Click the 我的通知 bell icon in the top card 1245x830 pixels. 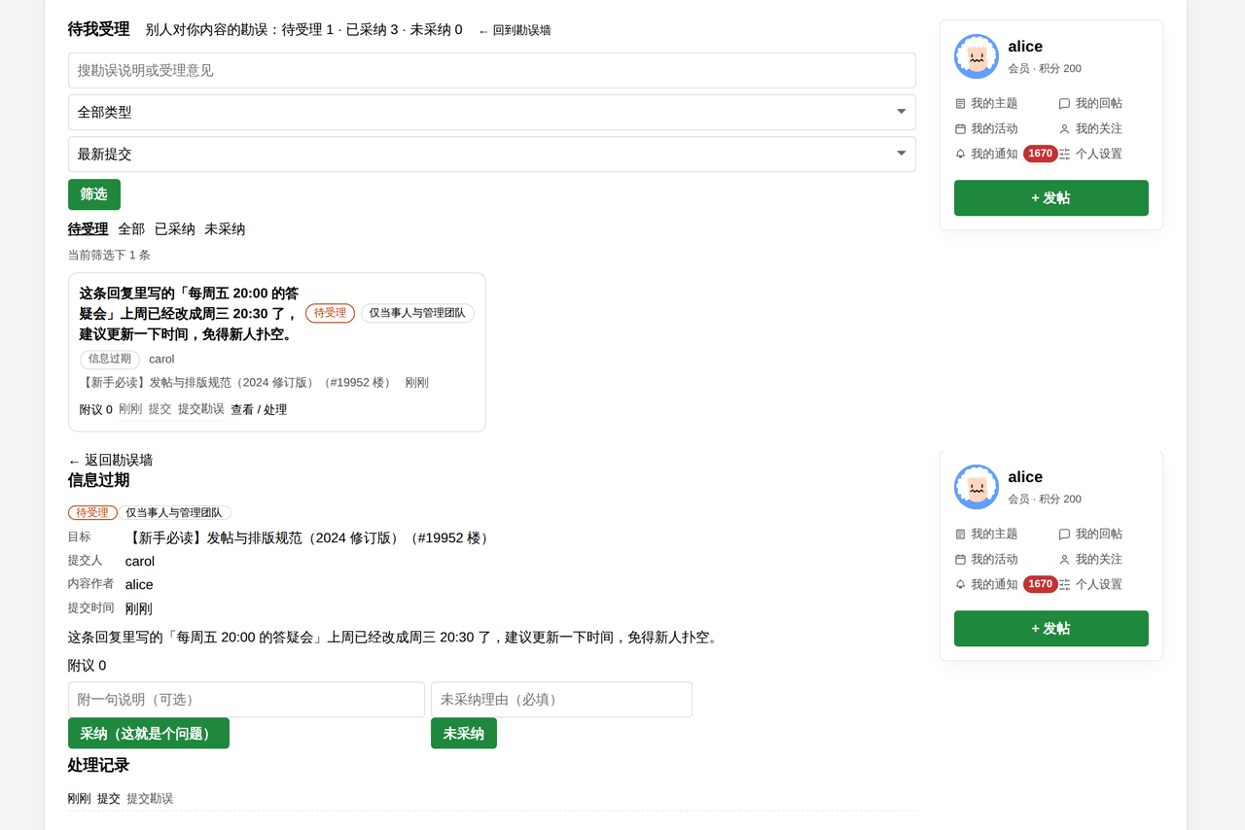(961, 154)
